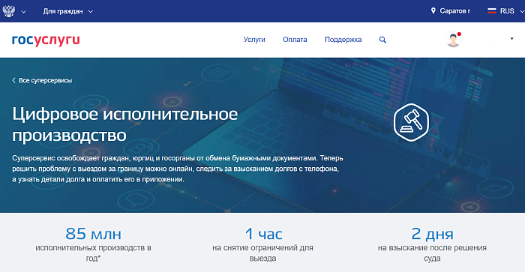
Task: Open the 'Поддержка' menu item
Action: 343,40
